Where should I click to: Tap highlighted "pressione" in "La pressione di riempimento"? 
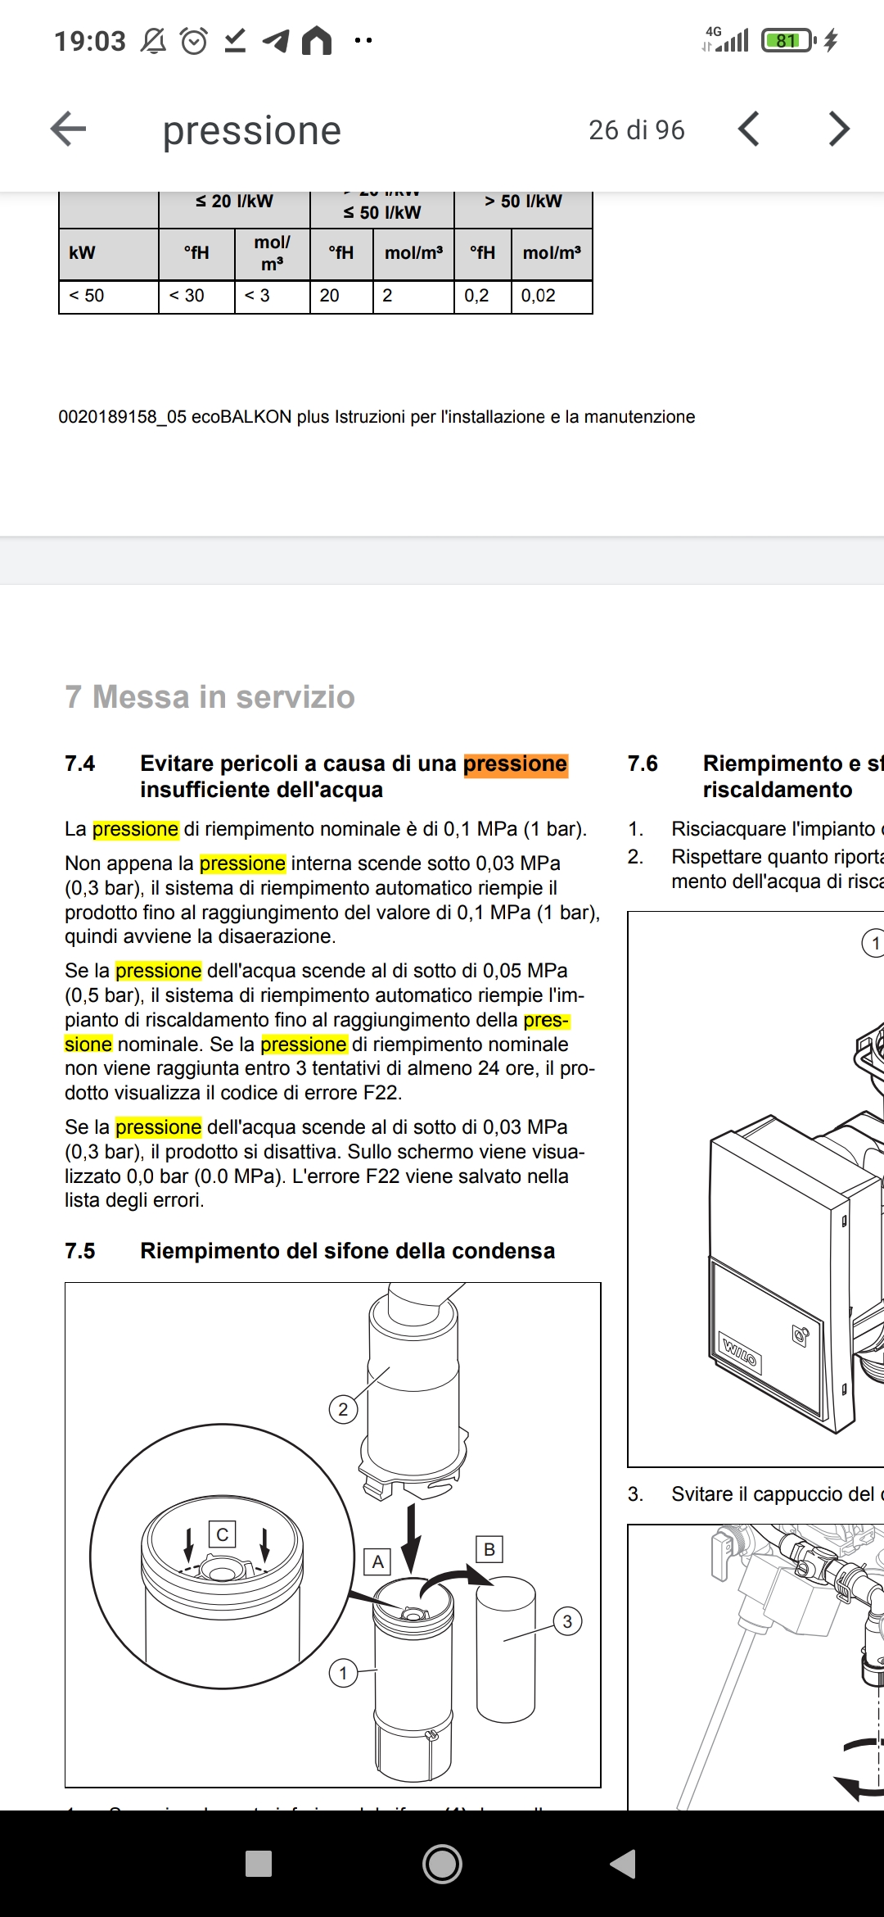[135, 829]
